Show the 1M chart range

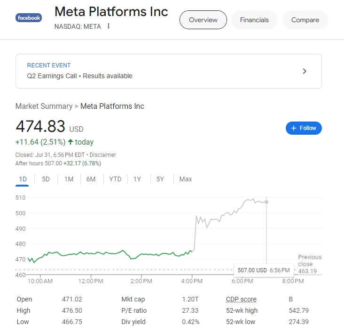(69, 179)
